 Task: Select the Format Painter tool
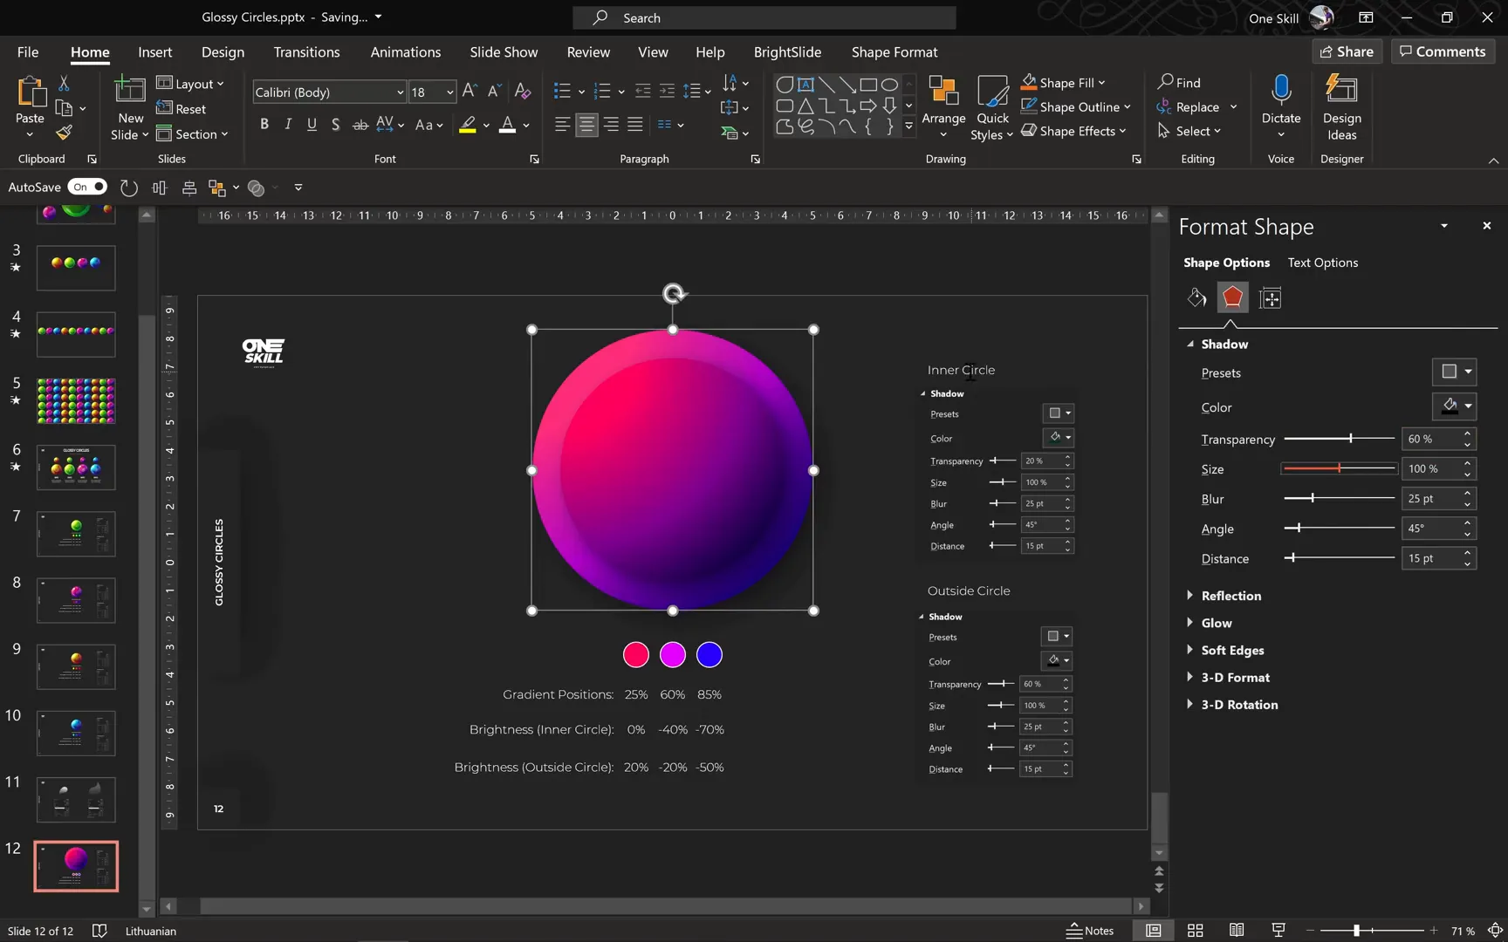(63, 133)
